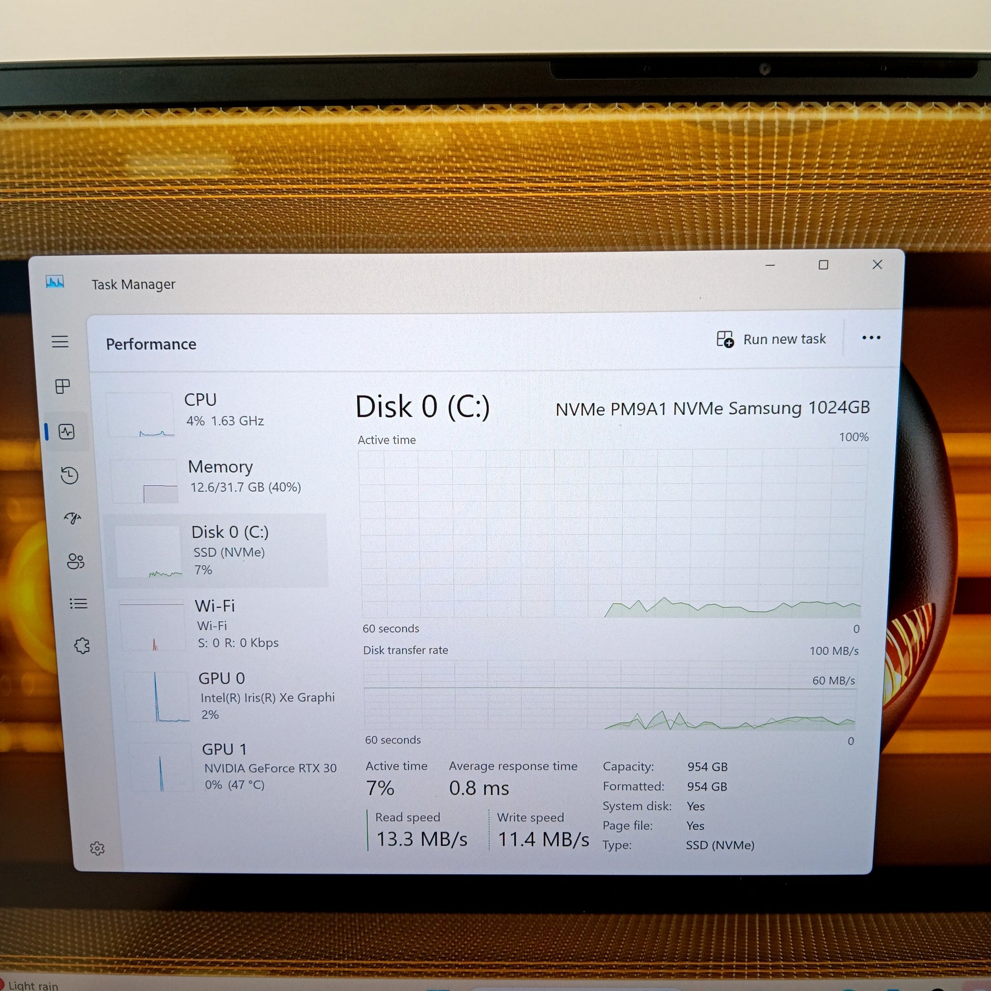Select the Disk 0 (C:) entry
Viewport: 991px width, 991px height.
tap(216, 550)
